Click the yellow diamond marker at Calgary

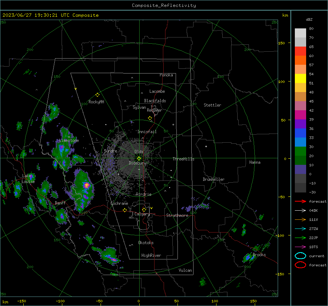pyautogui.click(x=144, y=210)
